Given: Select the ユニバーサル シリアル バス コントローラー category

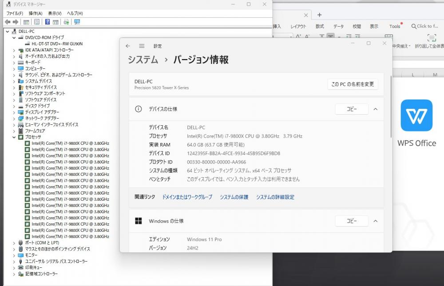Looking at the screenshot, I should tap(56, 262).
